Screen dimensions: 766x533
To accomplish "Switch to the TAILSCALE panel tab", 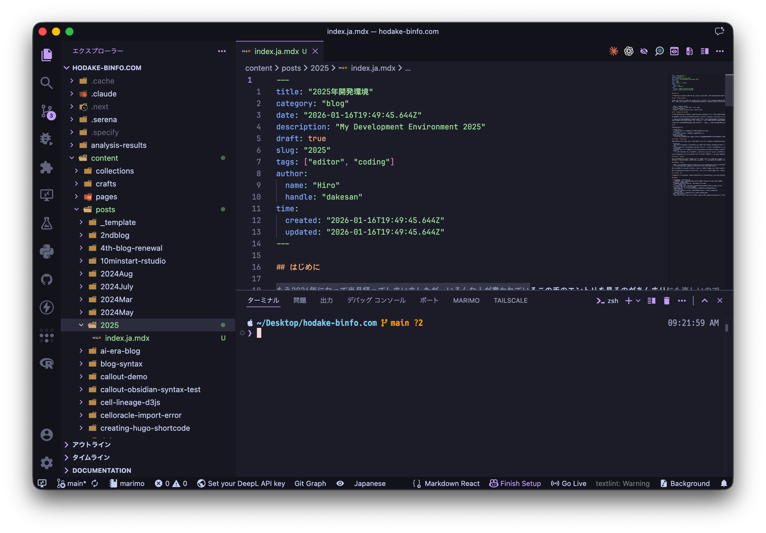I will pyautogui.click(x=510, y=301).
